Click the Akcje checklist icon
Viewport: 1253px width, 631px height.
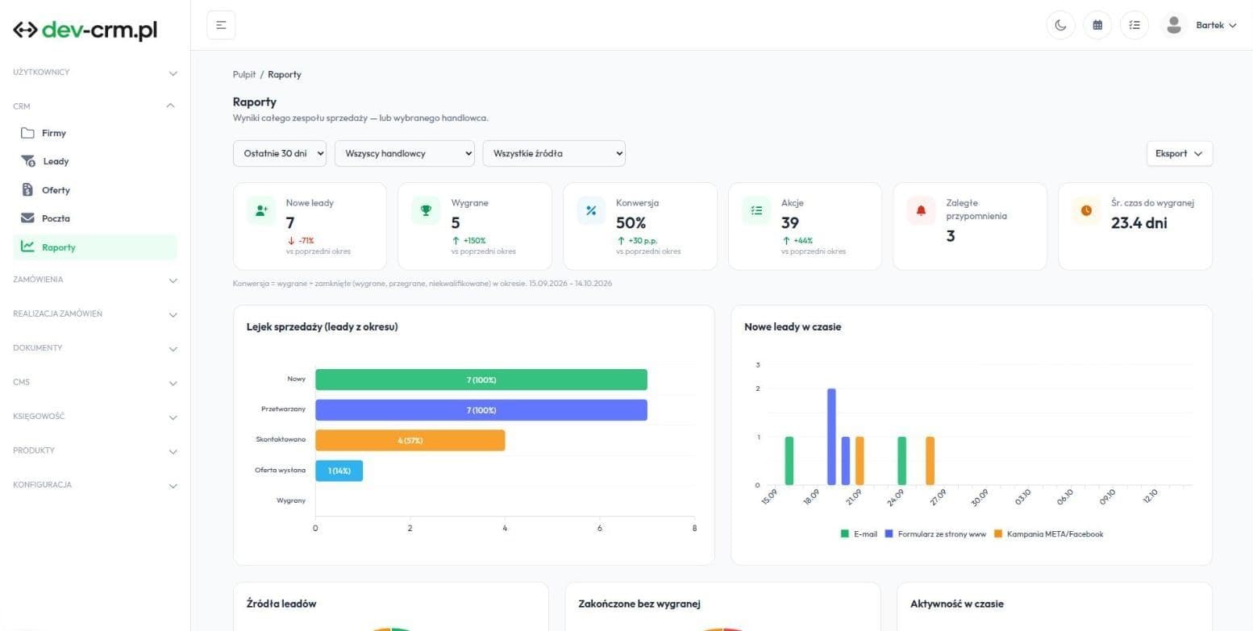coord(756,210)
